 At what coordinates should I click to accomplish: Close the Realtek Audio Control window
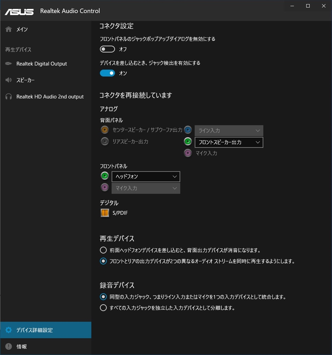[x=324, y=6]
